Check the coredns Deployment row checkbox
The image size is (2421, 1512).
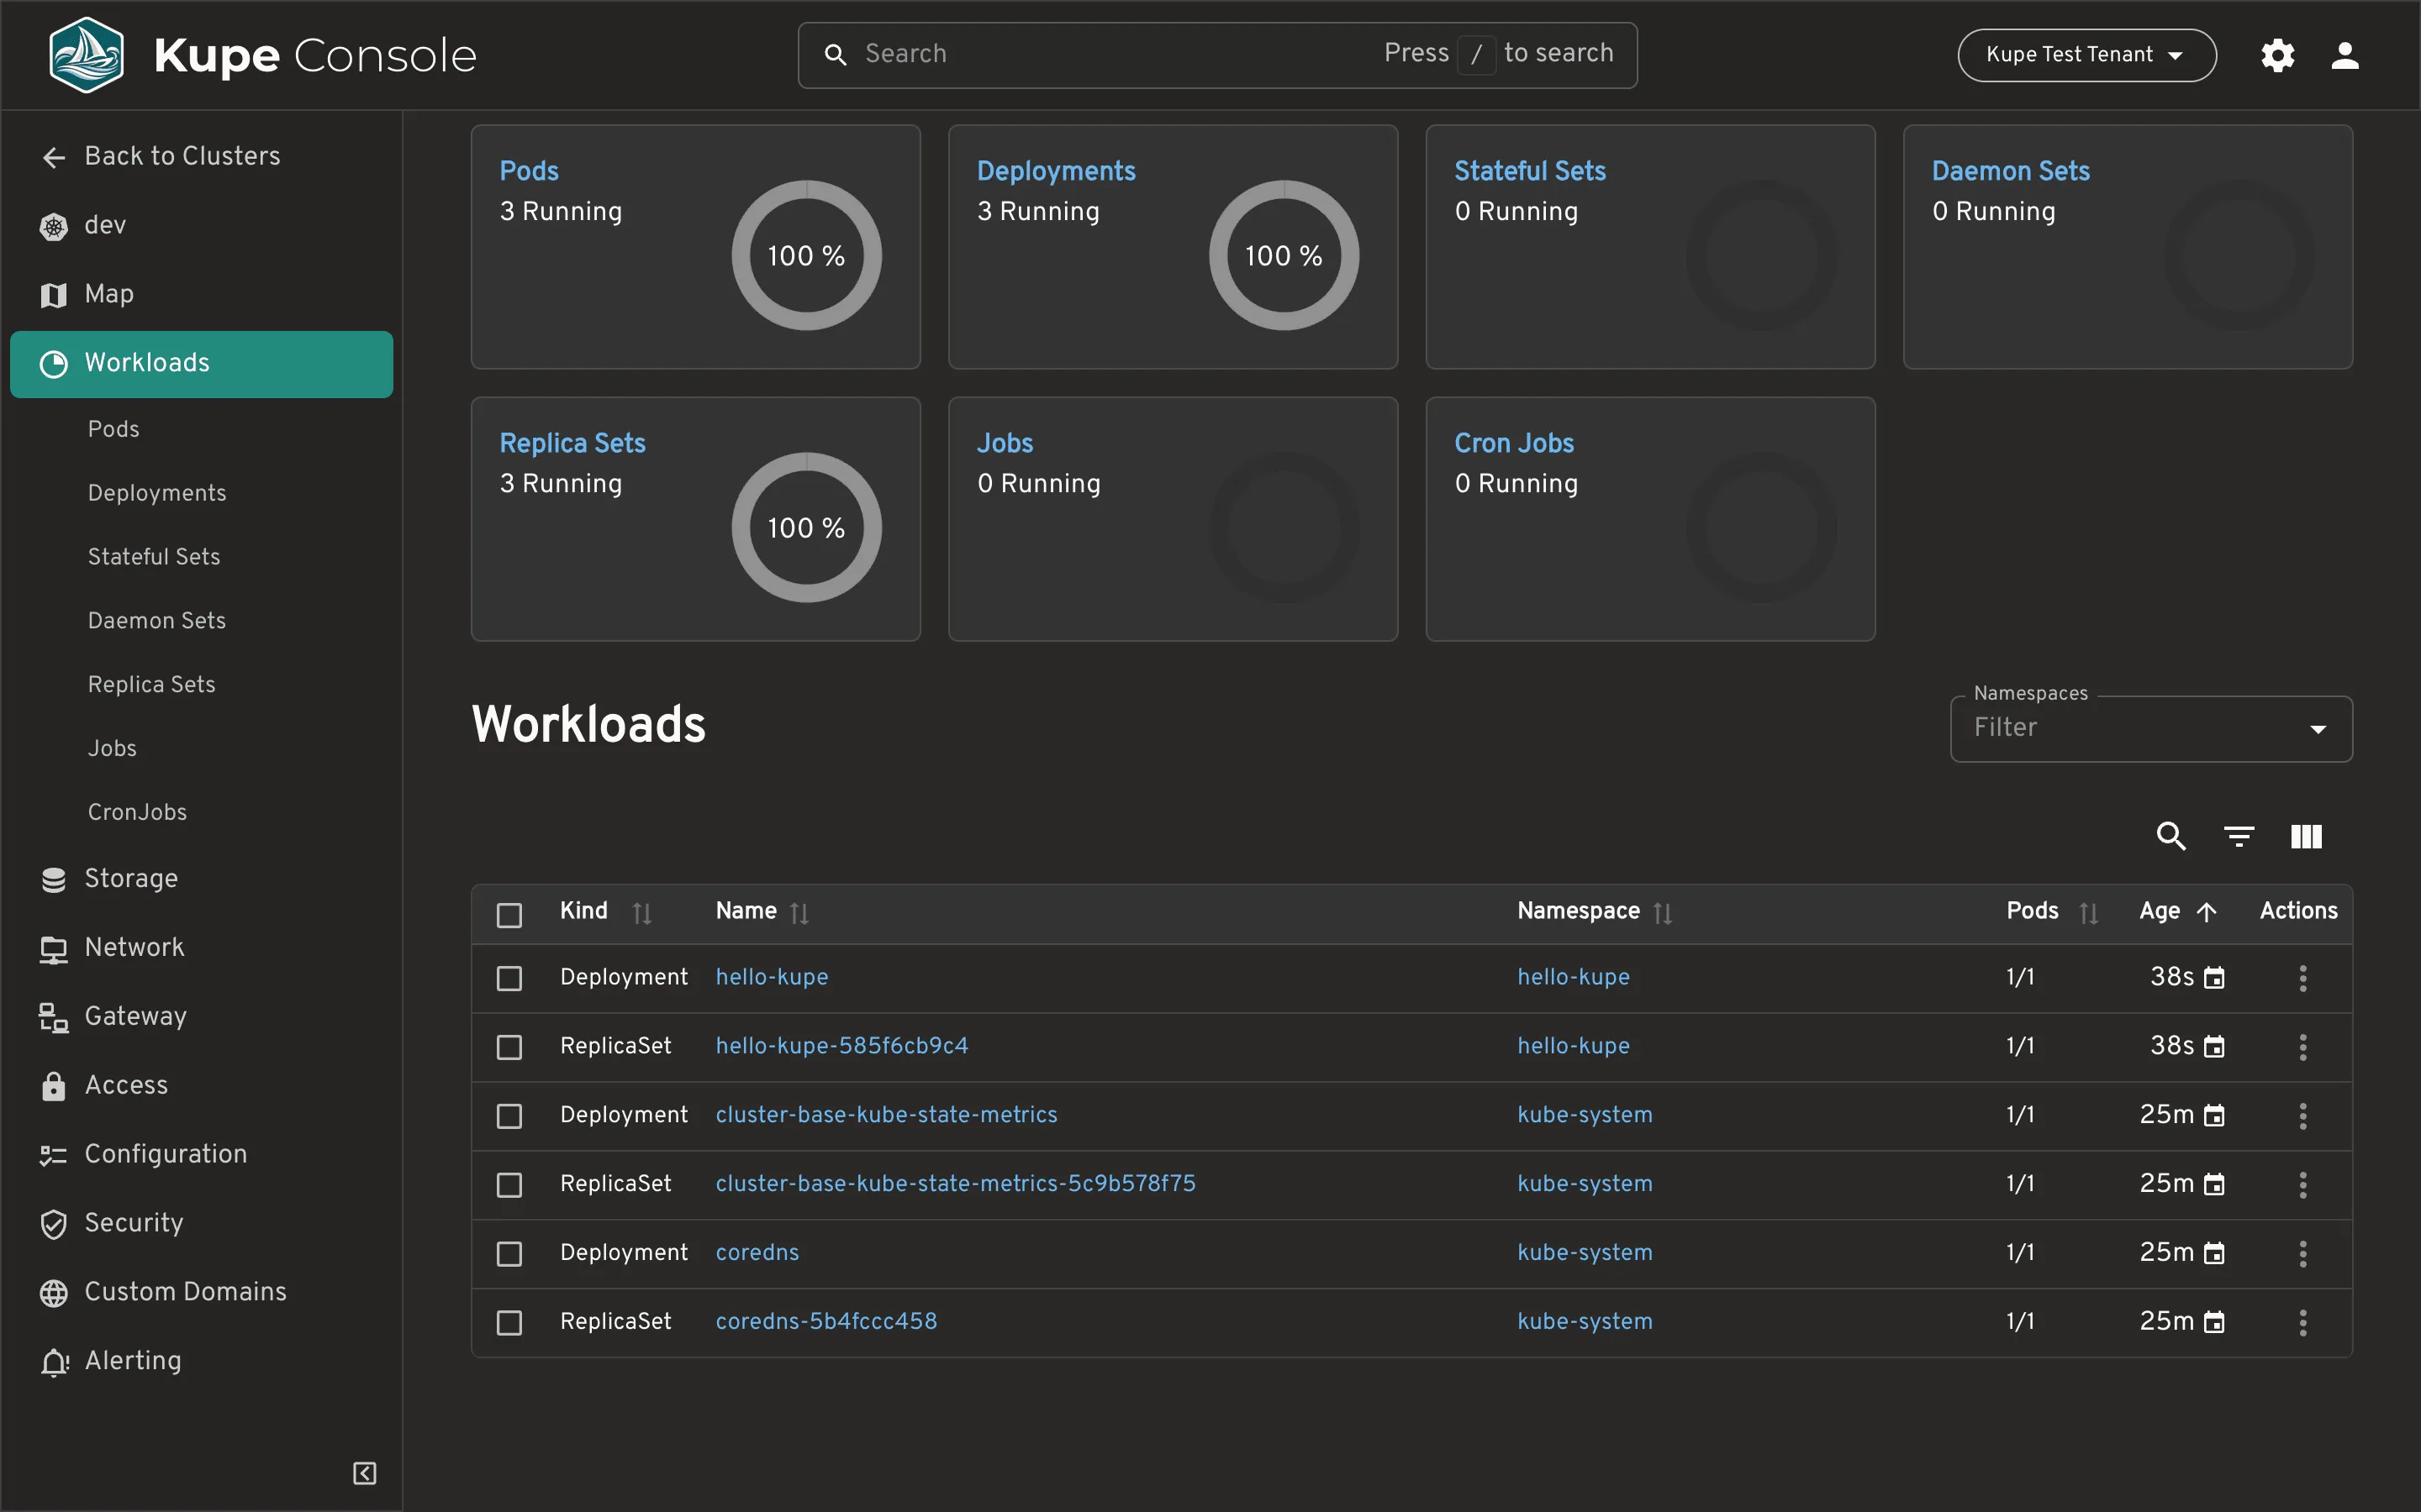tap(509, 1254)
